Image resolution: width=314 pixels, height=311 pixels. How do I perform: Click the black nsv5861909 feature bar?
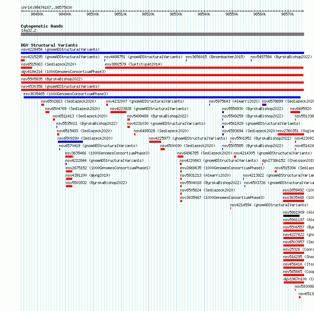pyautogui.click(x=291, y=216)
